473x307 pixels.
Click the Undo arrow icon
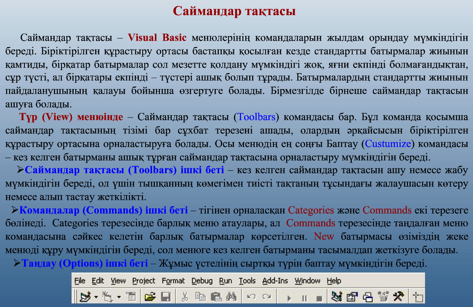tap(251, 297)
